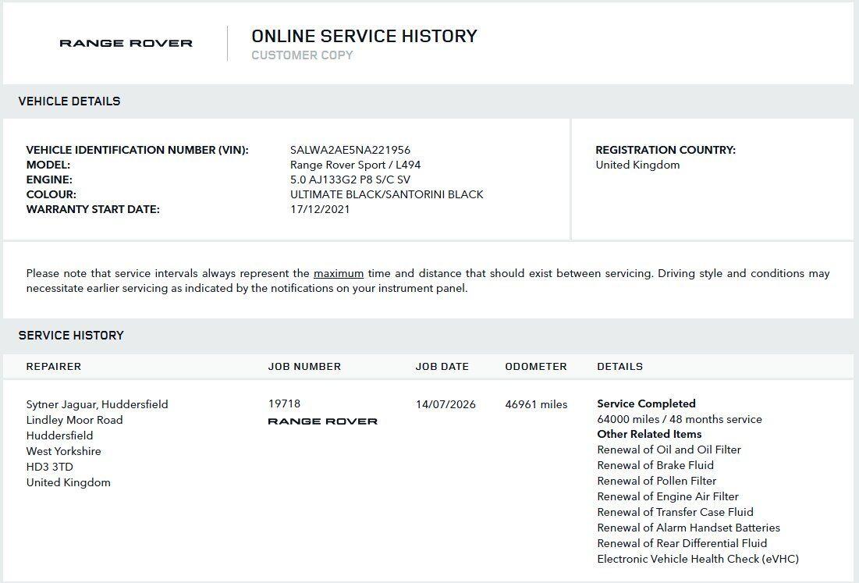
Task: Click the ENGINE: label
Action: 49,180
